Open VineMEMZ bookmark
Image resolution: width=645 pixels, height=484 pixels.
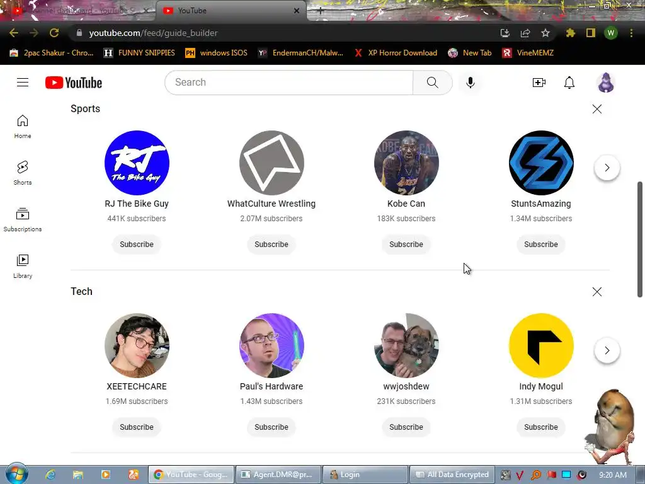click(x=528, y=53)
